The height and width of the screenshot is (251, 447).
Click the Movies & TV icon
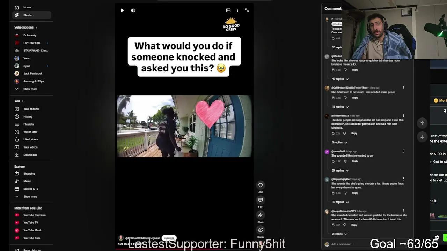pyautogui.click(x=17, y=189)
